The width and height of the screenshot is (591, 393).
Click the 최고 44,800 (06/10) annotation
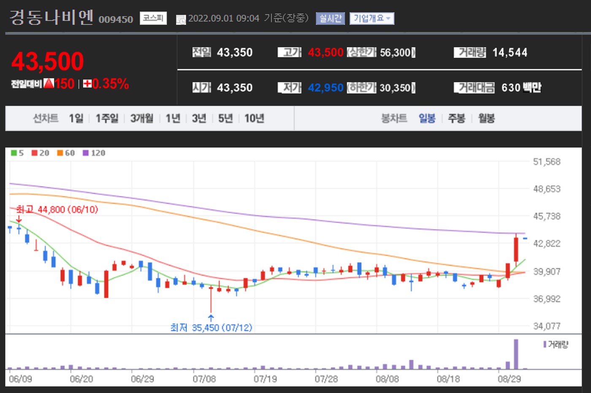click(57, 209)
